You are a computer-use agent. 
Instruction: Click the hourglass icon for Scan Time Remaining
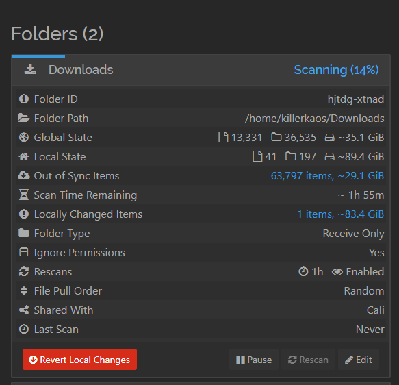pyautogui.click(x=24, y=195)
